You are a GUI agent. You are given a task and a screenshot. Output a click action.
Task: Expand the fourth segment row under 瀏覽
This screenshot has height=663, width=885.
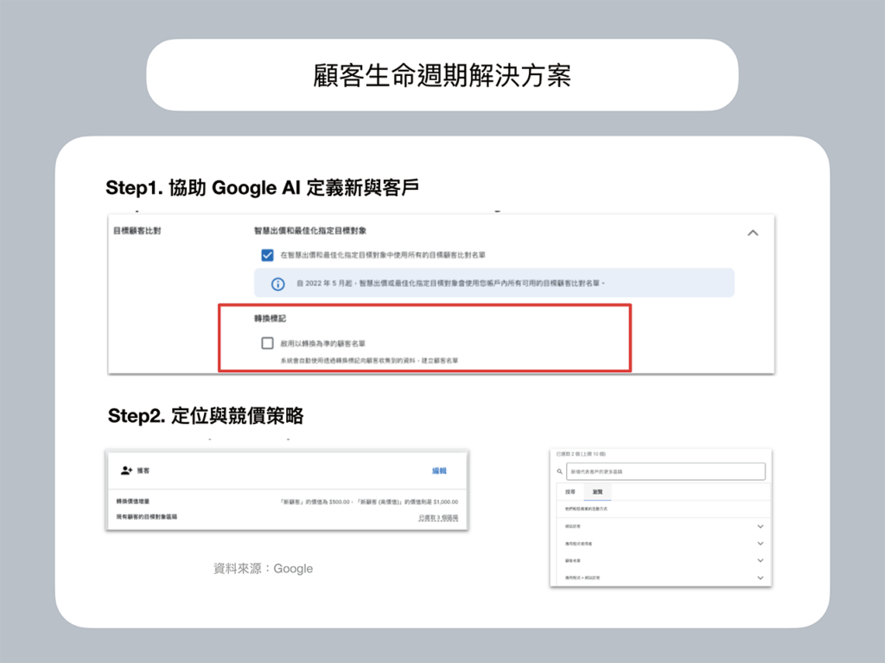[761, 578]
